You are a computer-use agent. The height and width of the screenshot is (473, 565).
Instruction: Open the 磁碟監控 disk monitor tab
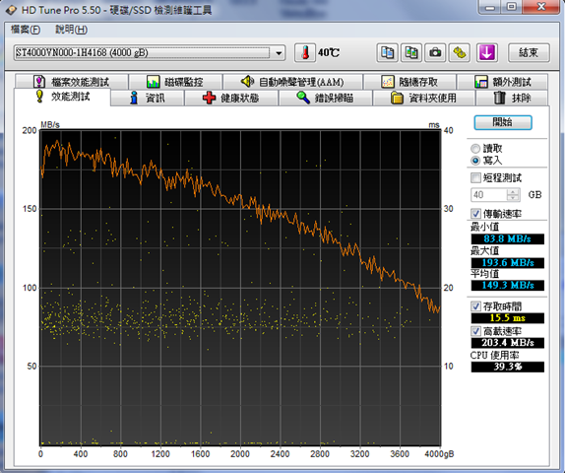tap(175, 82)
